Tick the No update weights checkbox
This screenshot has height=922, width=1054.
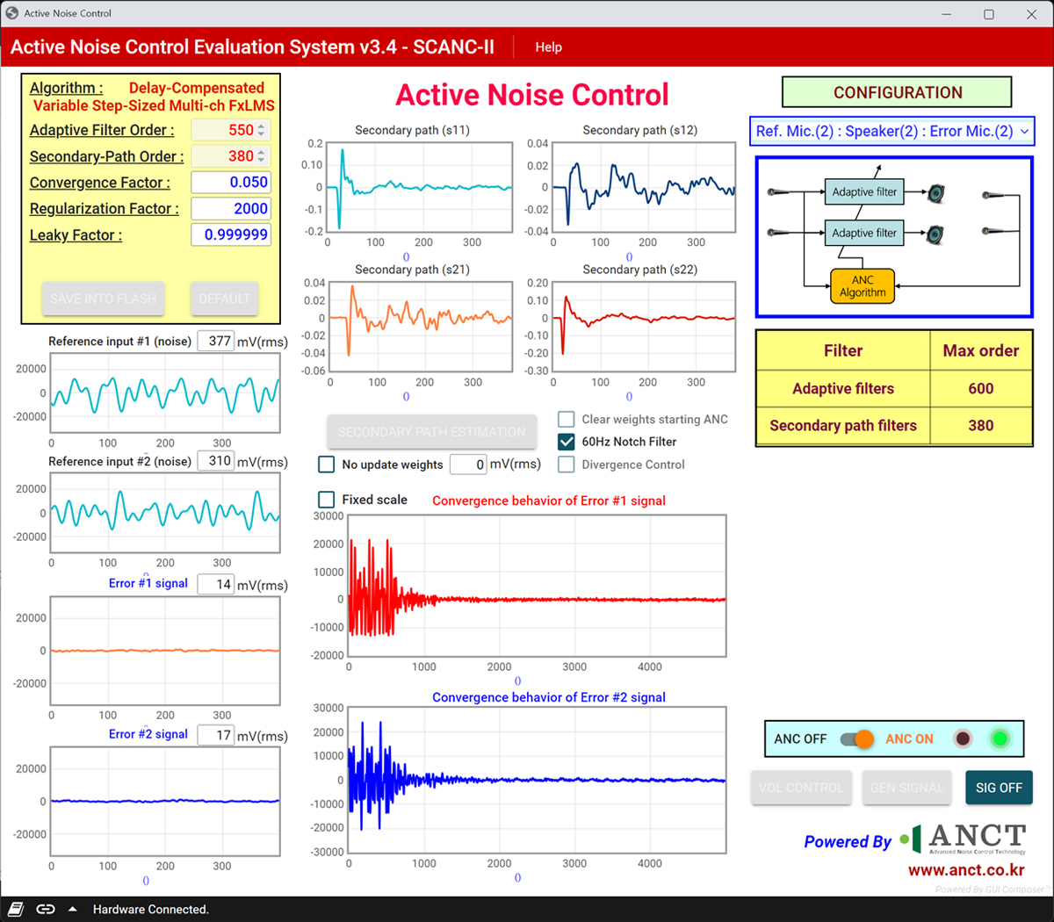(x=327, y=465)
